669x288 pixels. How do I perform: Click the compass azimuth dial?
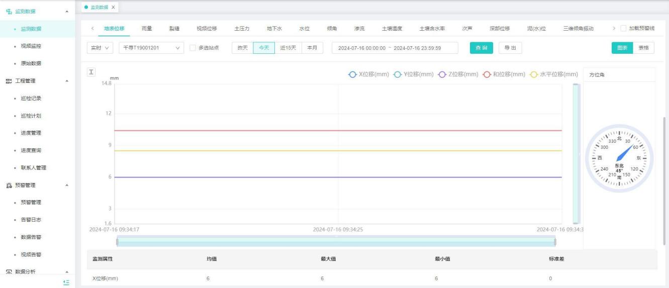(619, 158)
